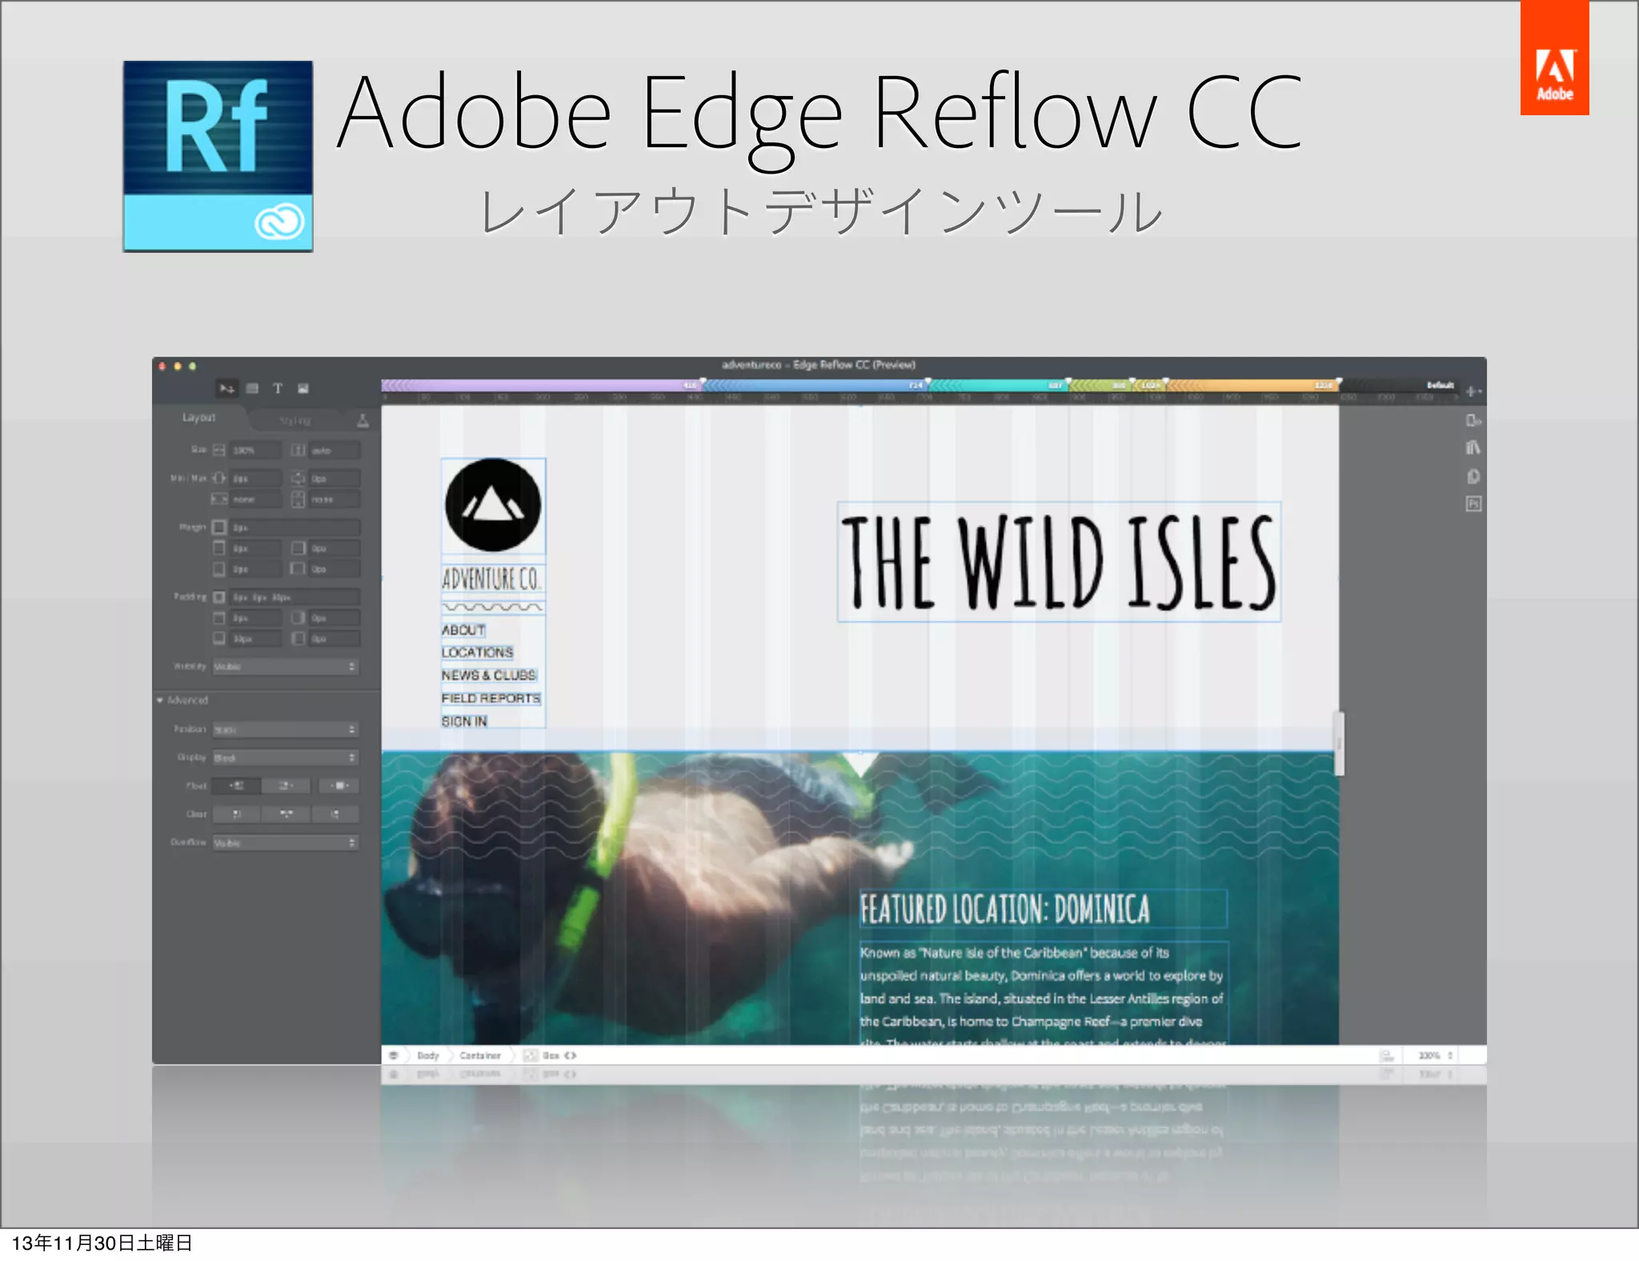The width and height of the screenshot is (1639, 1261).
Task: Open the Position dropdown
Action: coord(285,730)
